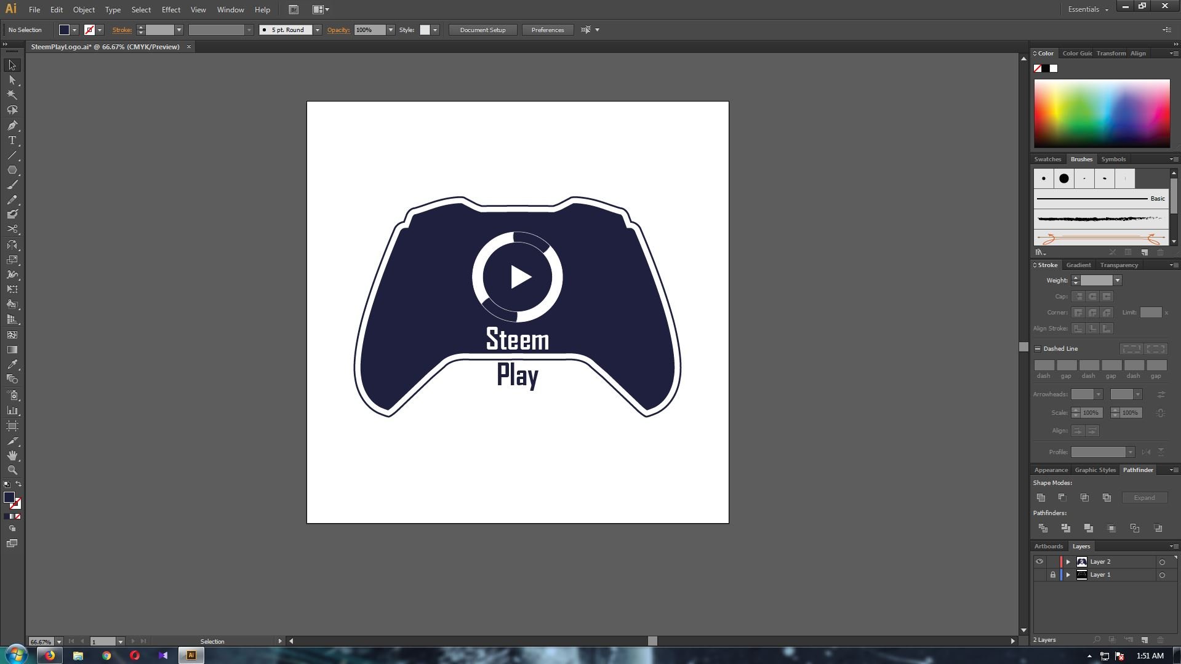Click the default fill and stroke icon
This screenshot has width=1181, height=664.
7,484
